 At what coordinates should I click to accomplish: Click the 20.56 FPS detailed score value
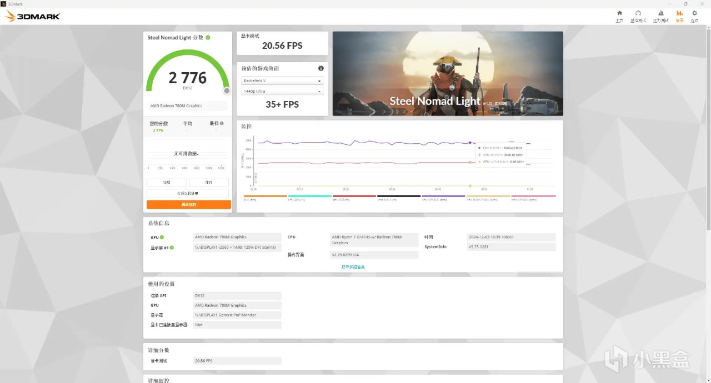tap(237, 361)
